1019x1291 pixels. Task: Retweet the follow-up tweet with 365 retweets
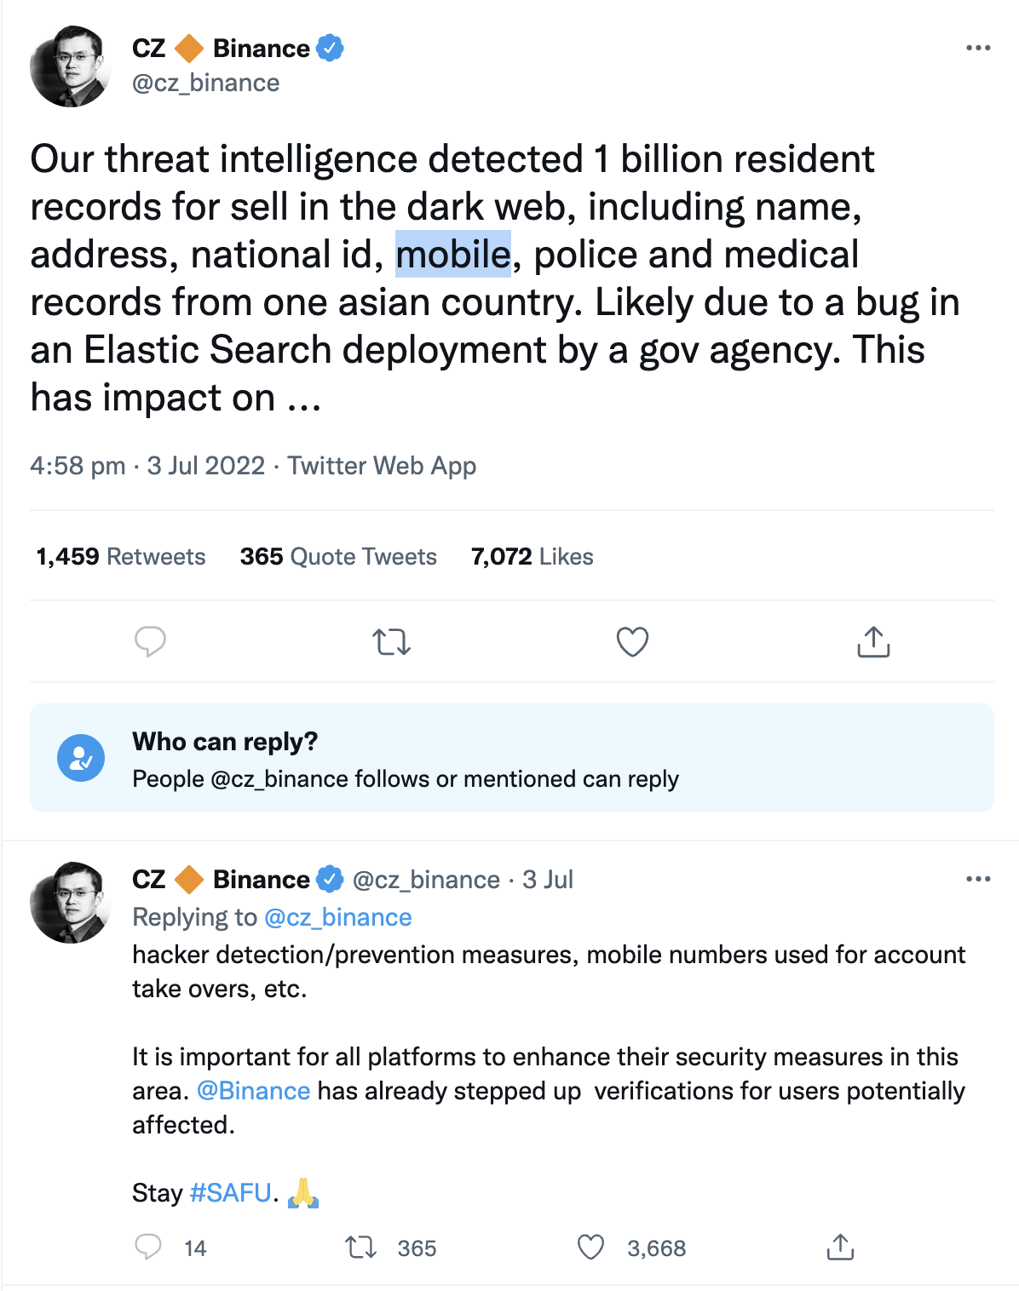click(x=361, y=1248)
